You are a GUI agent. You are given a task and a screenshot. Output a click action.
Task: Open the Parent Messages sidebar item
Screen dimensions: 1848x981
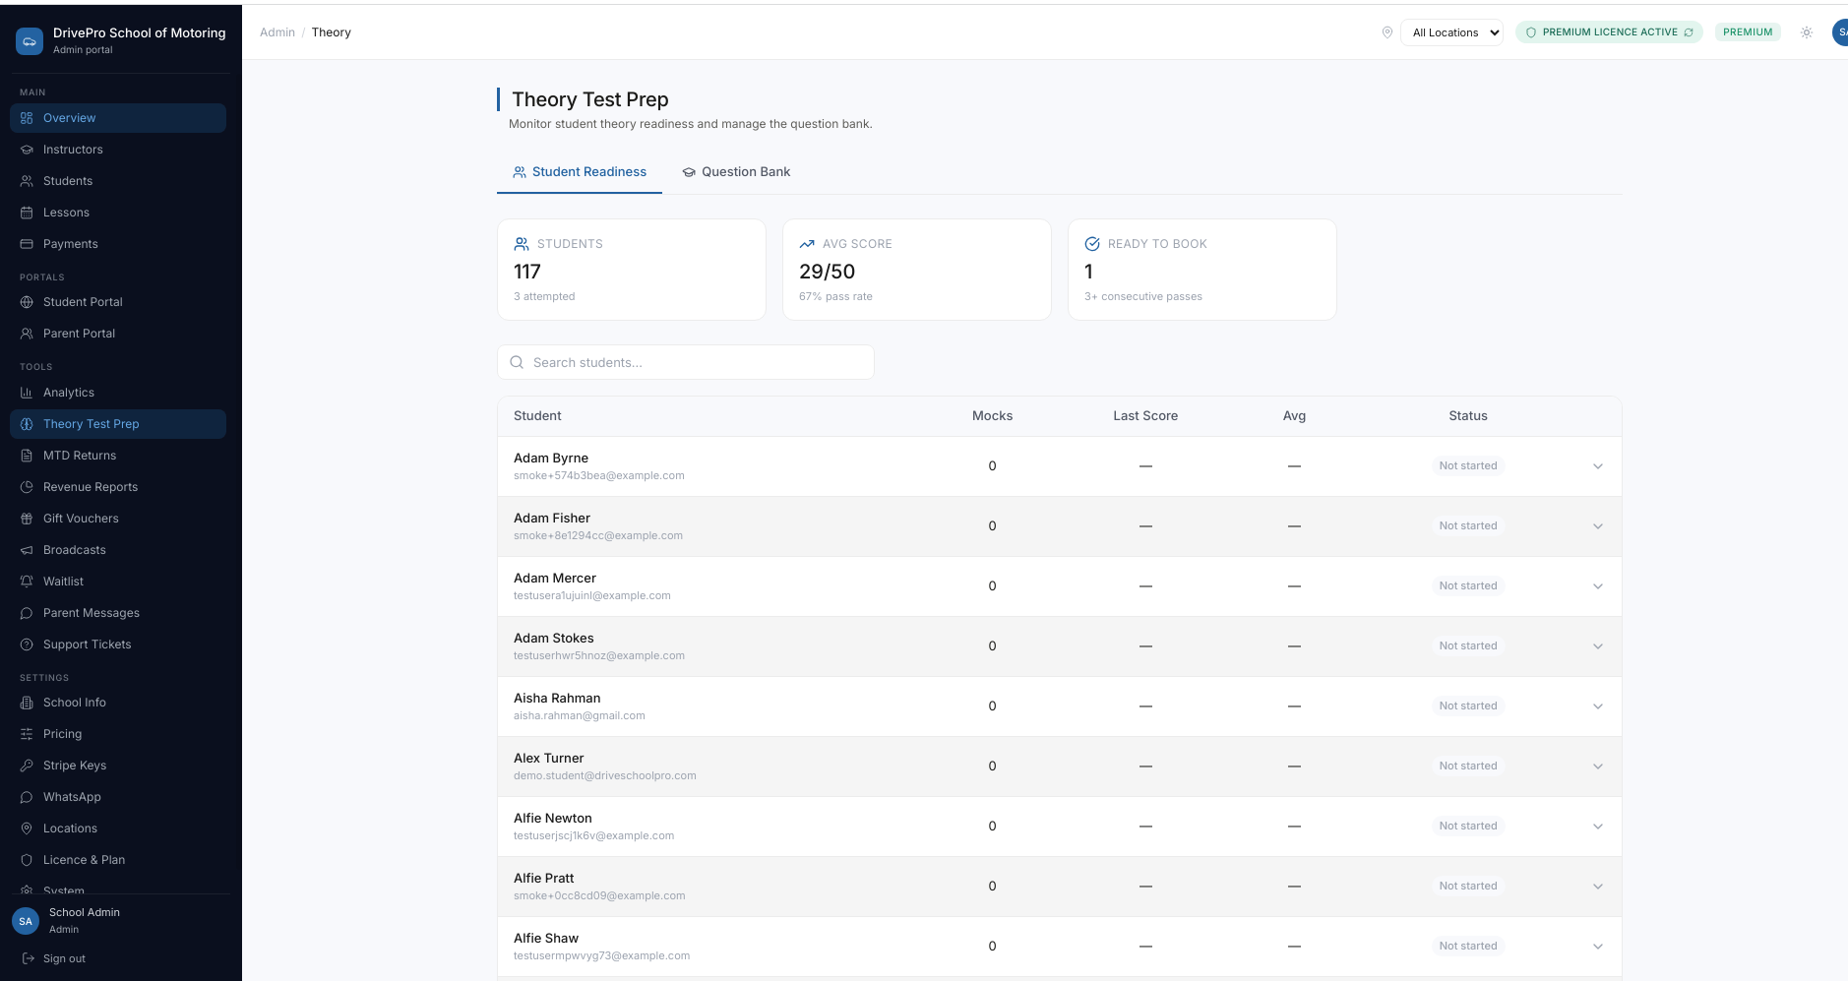pos(118,613)
